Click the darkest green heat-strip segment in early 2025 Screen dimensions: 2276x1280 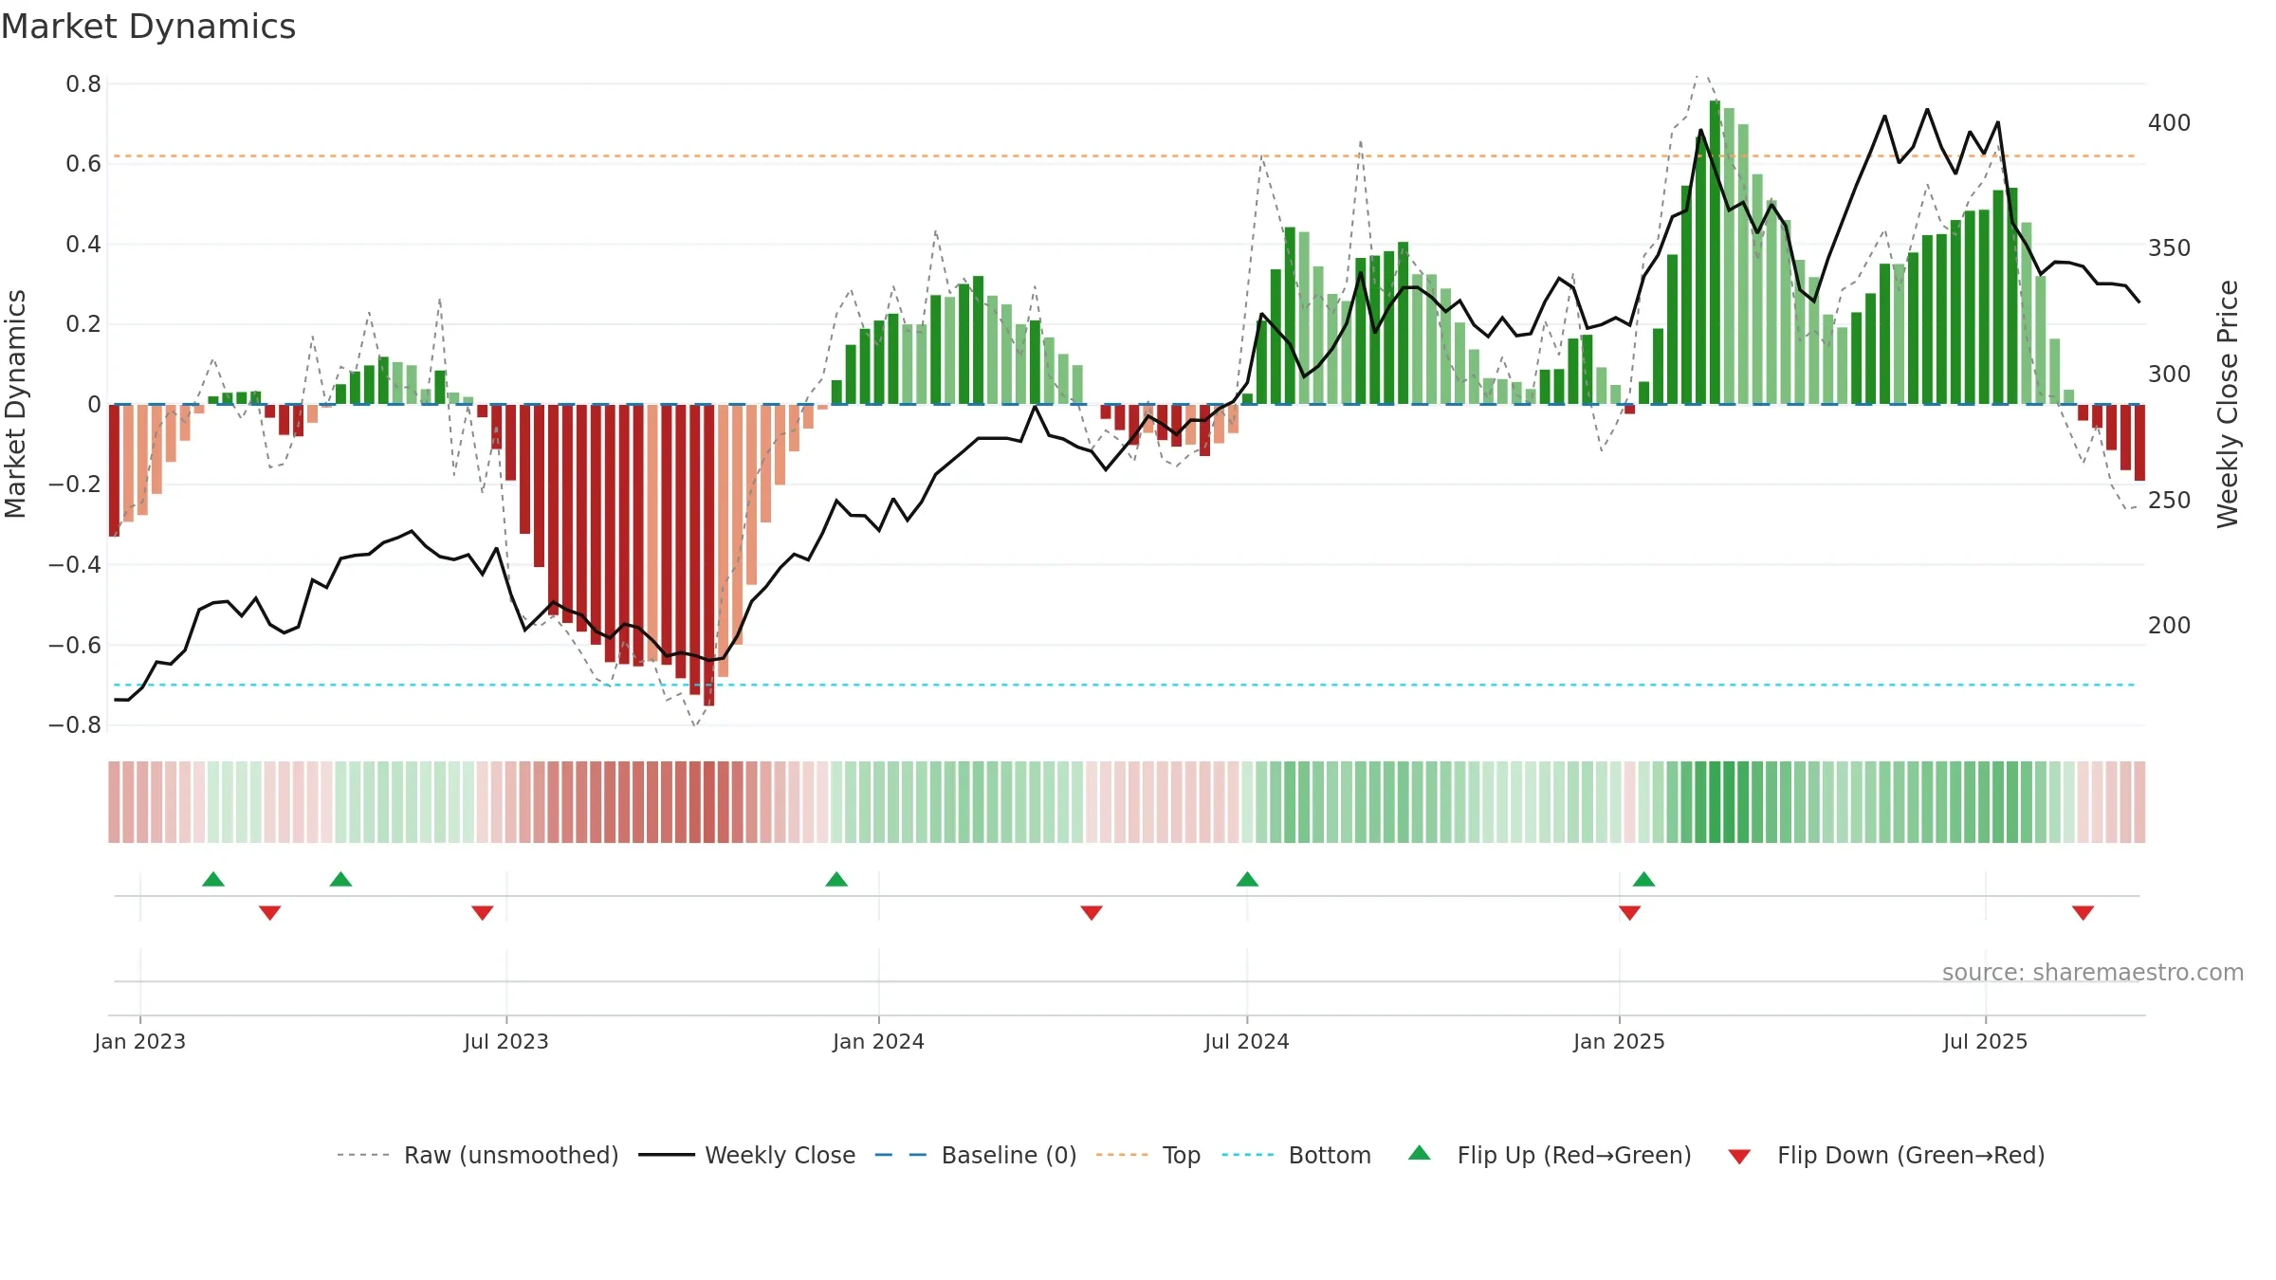[1715, 802]
